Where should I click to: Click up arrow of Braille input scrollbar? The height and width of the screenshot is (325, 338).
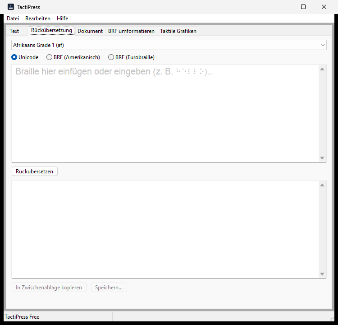click(322, 69)
